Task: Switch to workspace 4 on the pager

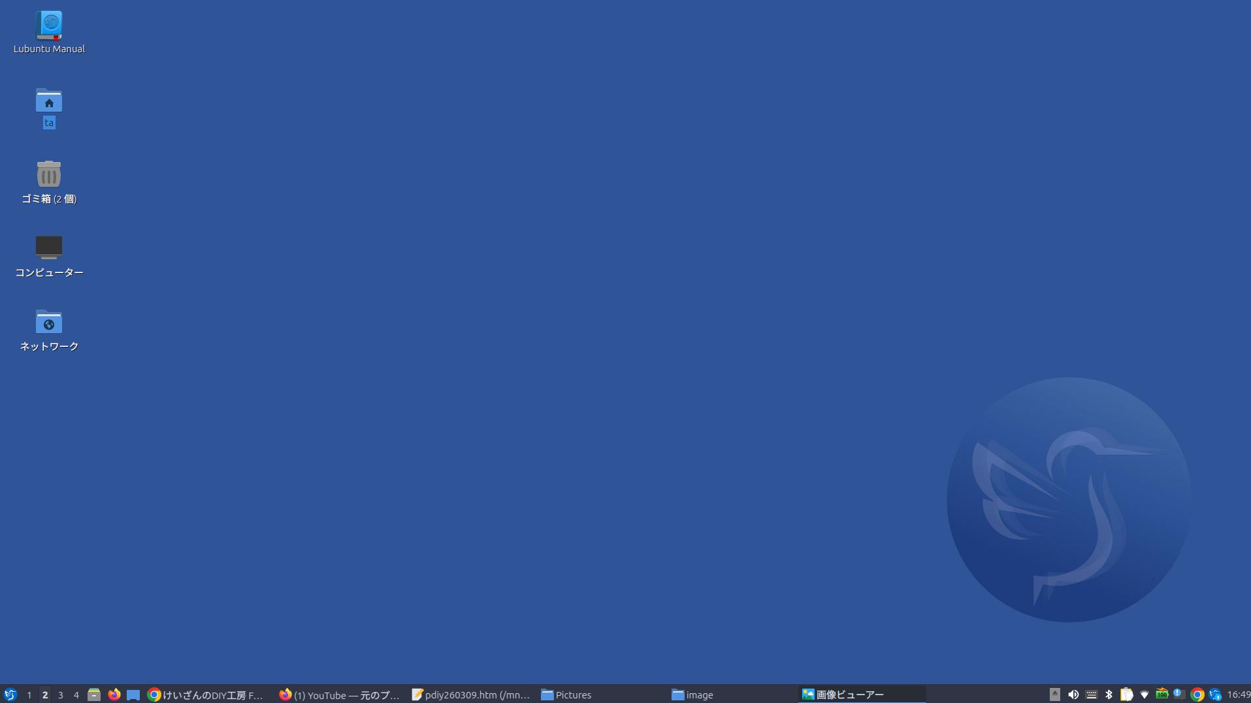Action: pos(76,695)
